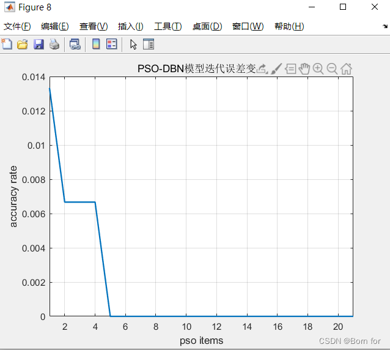Click the y-axis tick value 0.014

(34, 77)
